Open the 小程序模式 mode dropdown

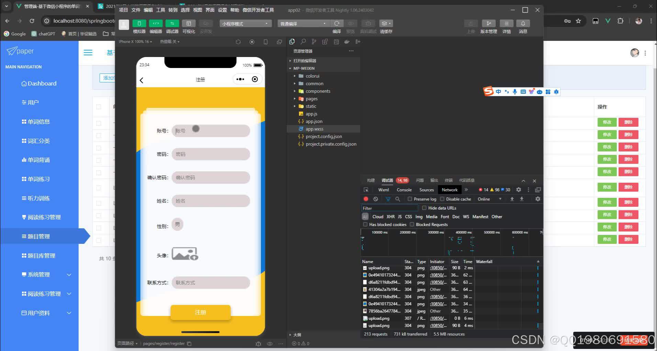[245, 23]
